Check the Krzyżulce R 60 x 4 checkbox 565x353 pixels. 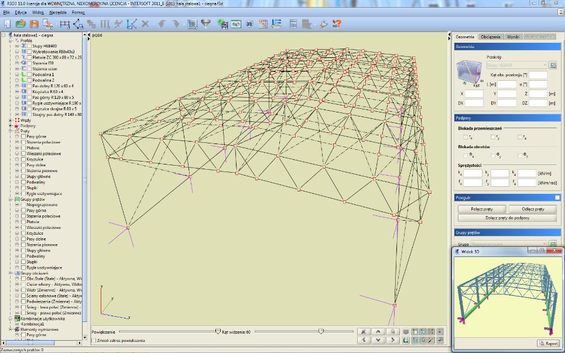click(29, 91)
